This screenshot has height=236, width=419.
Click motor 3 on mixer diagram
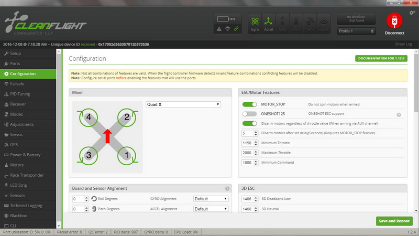click(x=89, y=155)
